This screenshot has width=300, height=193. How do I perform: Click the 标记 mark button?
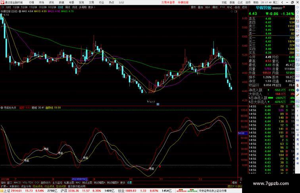pyautogui.click(x=229, y=7)
